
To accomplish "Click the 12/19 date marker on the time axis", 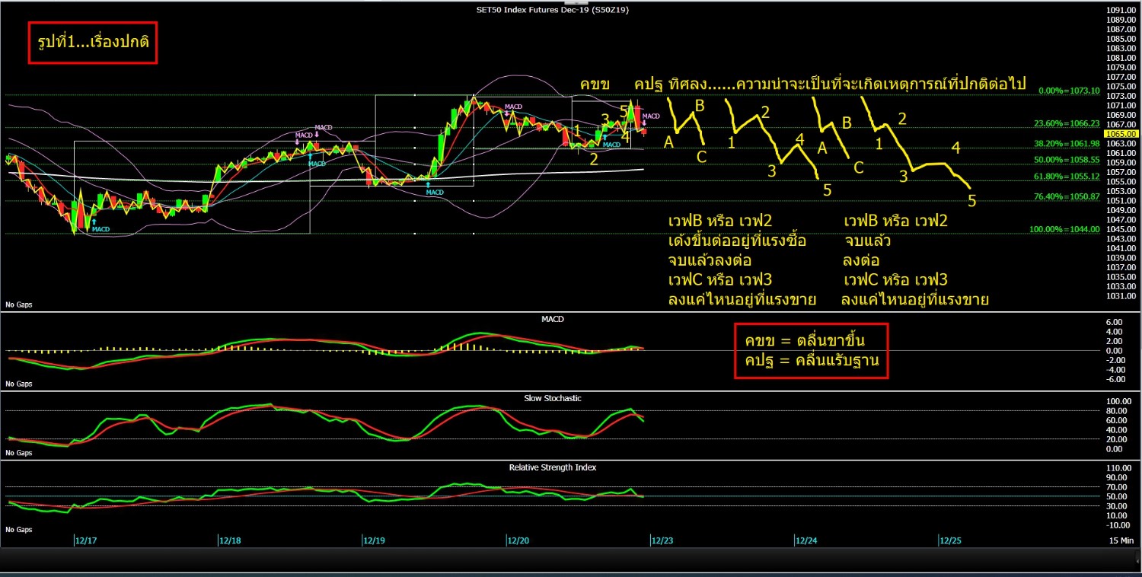I will 373,540.
